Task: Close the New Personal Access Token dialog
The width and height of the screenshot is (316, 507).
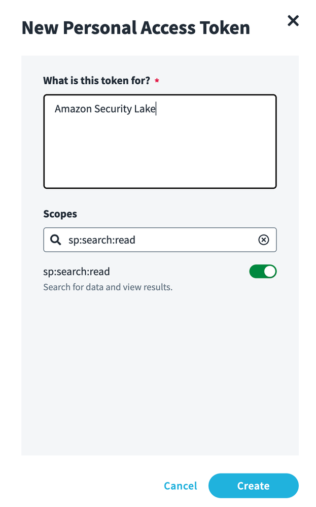Action: 293,21
